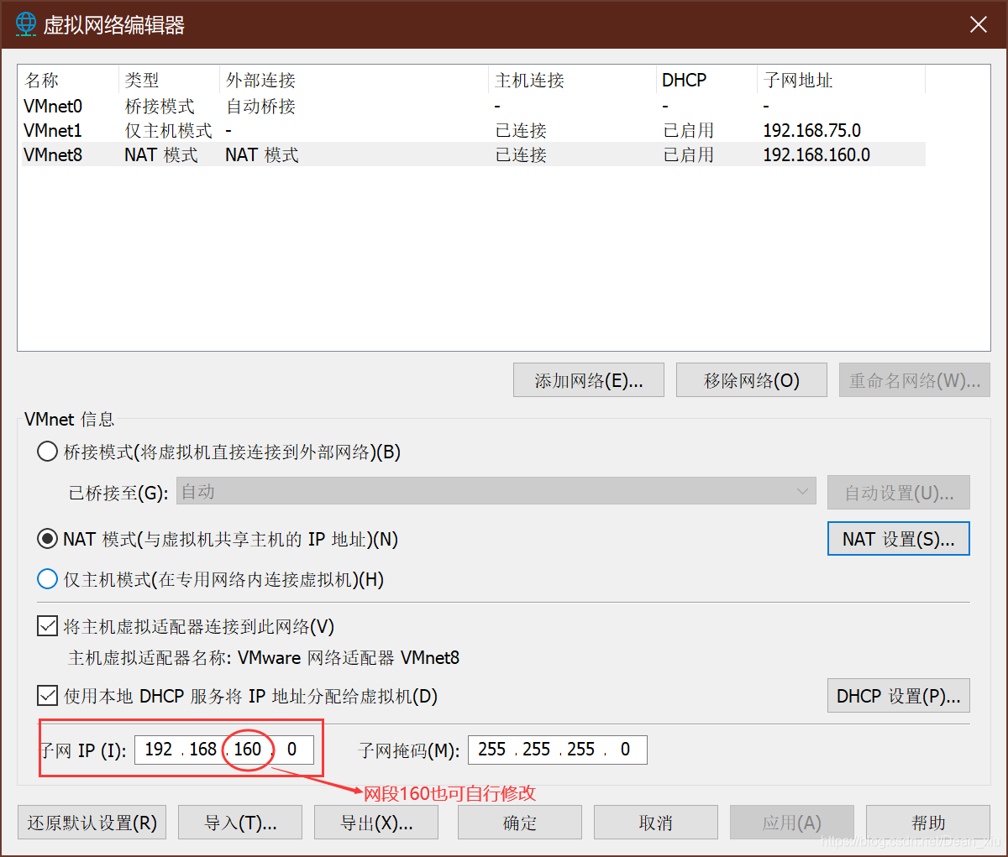Click the 名称 column header
Viewport: 1008px width, 857px height.
tap(68, 81)
